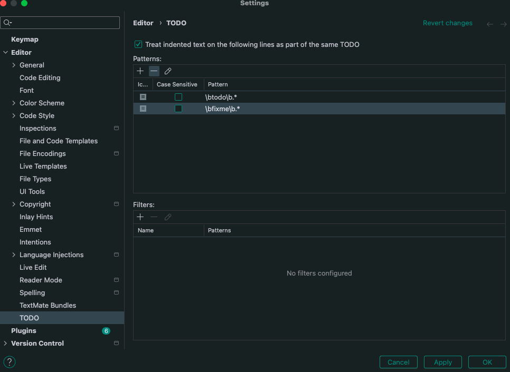Click the search magnifier icon
Viewport: 510px width, 372px height.
pos(7,23)
